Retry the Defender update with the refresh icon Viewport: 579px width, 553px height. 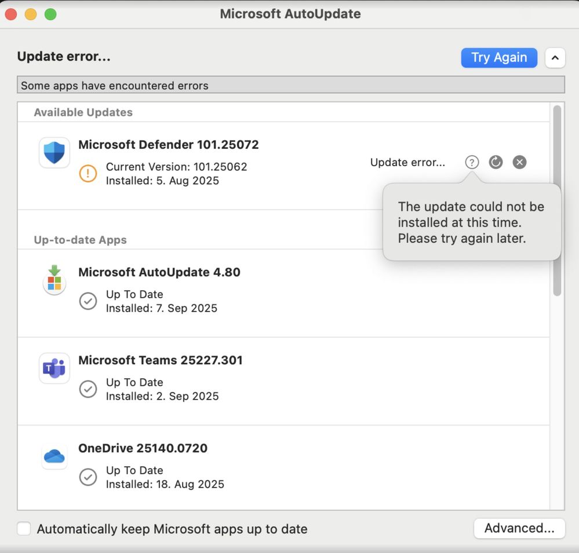[x=496, y=162]
